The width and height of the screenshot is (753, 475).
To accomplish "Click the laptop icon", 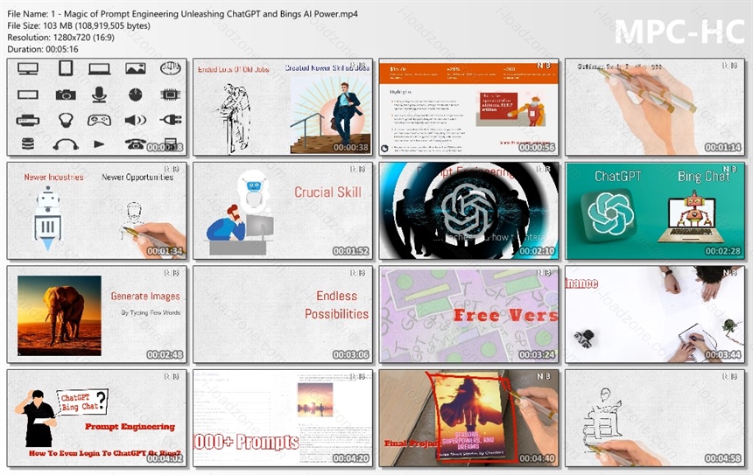I will point(100,69).
